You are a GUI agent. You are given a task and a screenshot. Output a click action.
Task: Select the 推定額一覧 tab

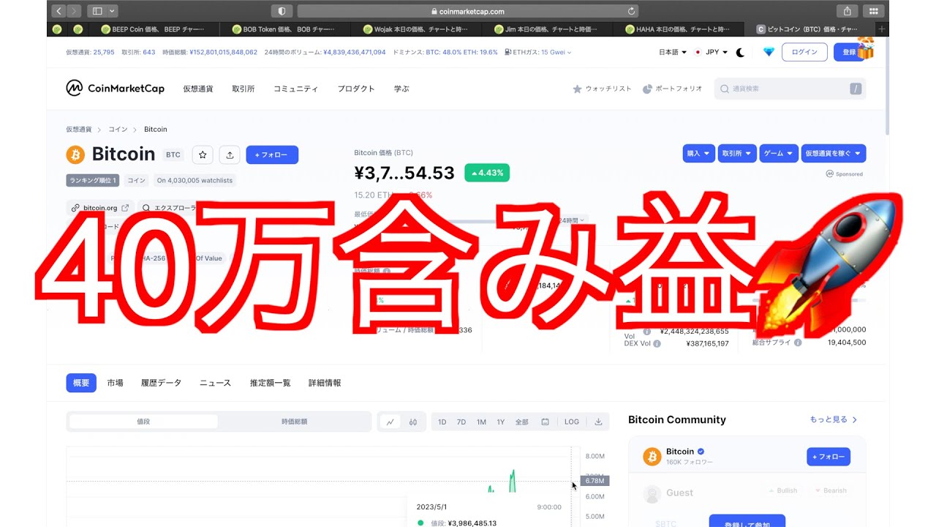[270, 383]
